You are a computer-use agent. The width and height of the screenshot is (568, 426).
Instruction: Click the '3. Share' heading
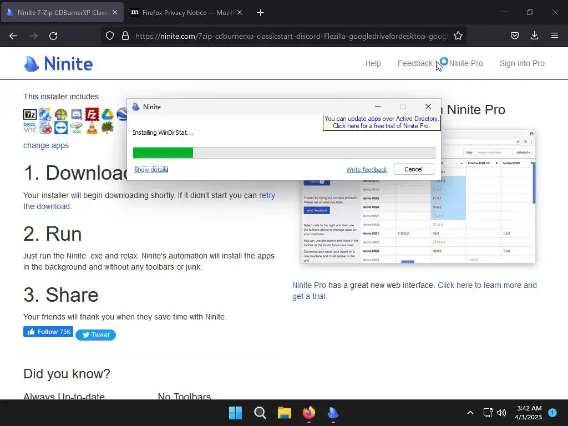point(61,295)
